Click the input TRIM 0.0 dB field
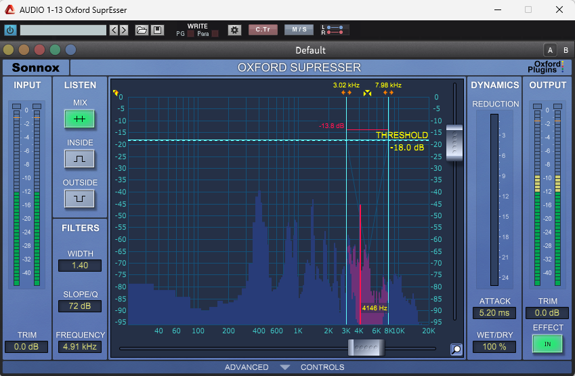The image size is (575, 376). 26,347
